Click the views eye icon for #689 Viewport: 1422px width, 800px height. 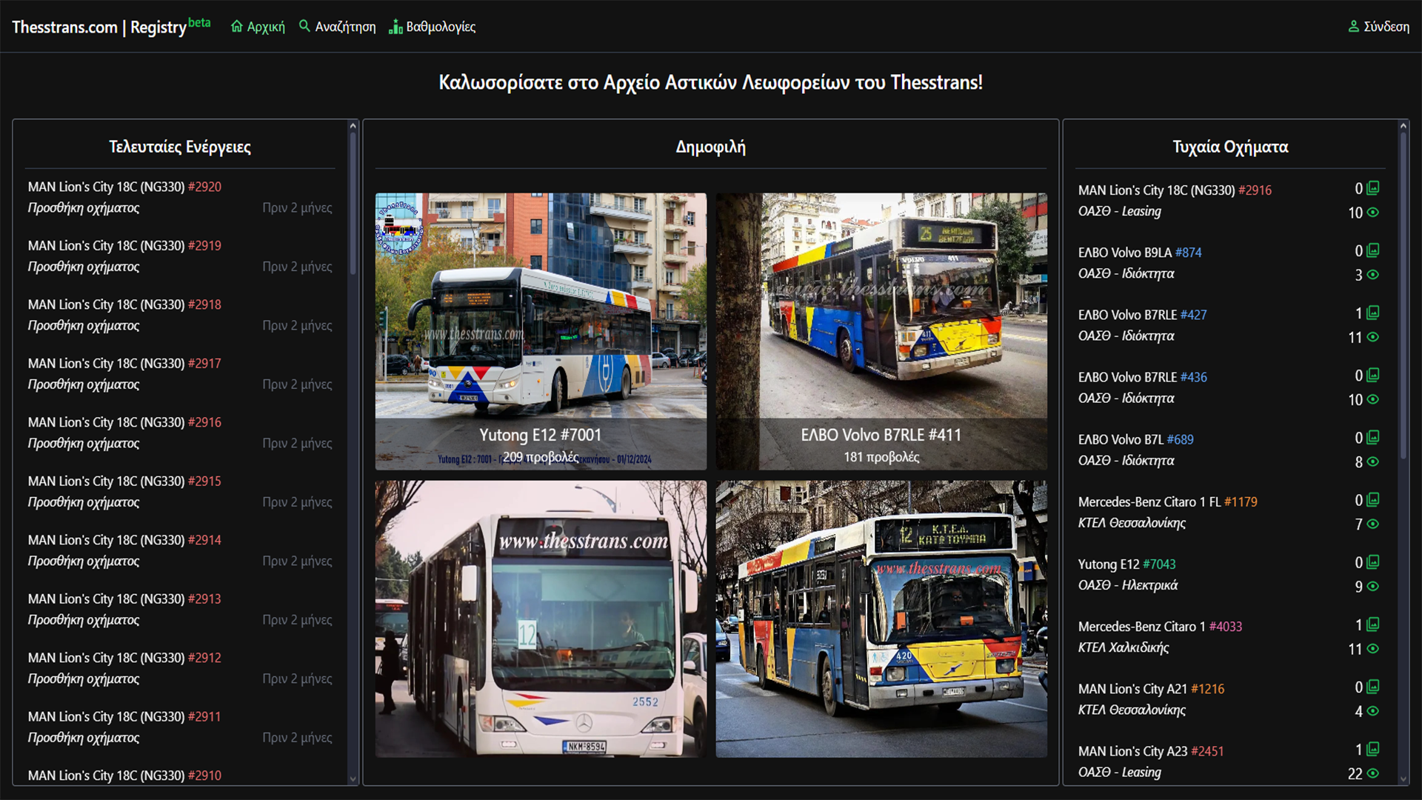click(1373, 461)
